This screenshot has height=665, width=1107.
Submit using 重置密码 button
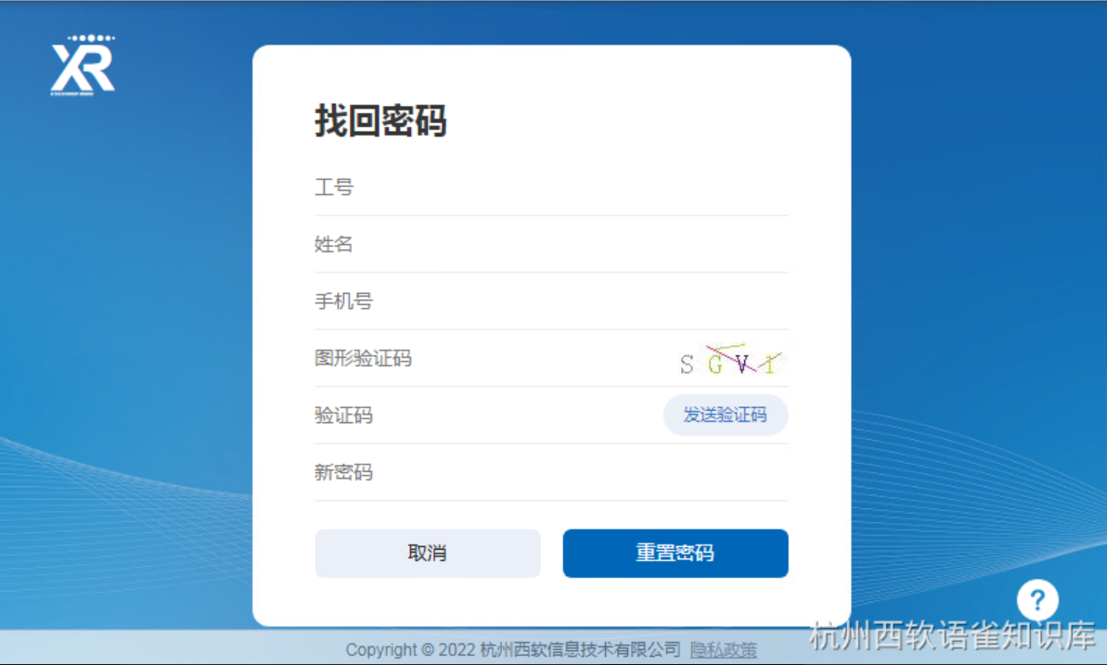point(676,554)
